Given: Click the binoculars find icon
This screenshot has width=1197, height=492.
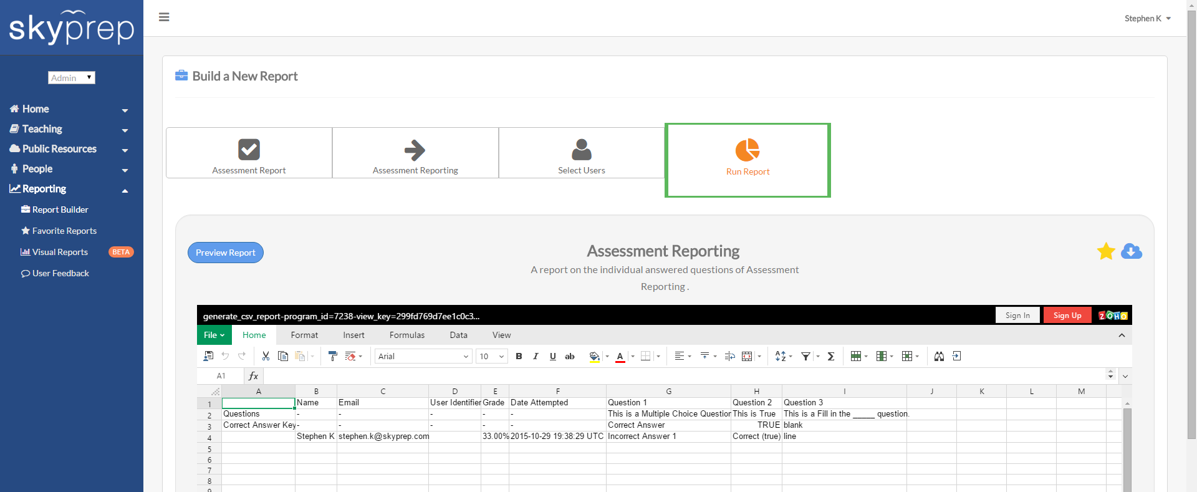Looking at the screenshot, I should (939, 356).
